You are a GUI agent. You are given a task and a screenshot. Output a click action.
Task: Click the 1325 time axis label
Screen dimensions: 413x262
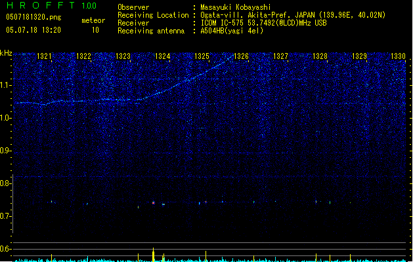202,56
